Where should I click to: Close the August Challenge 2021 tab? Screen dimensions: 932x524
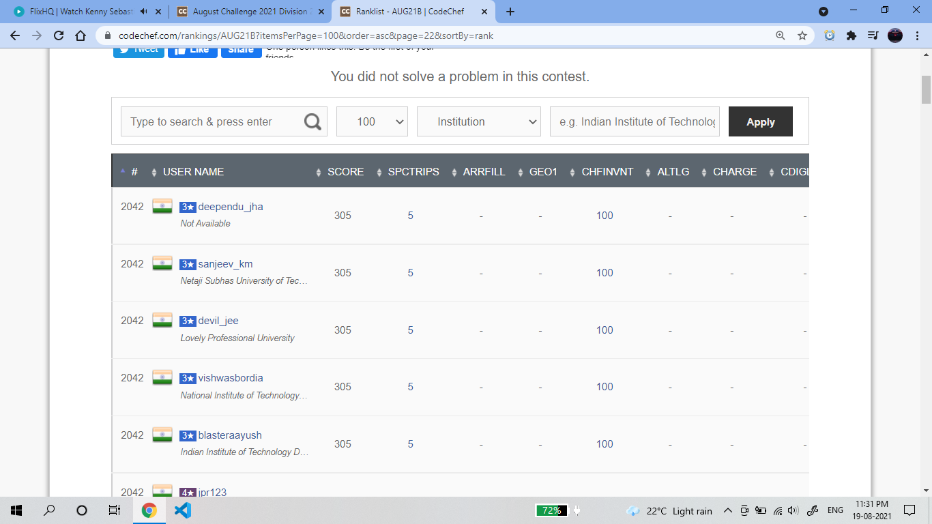point(321,12)
